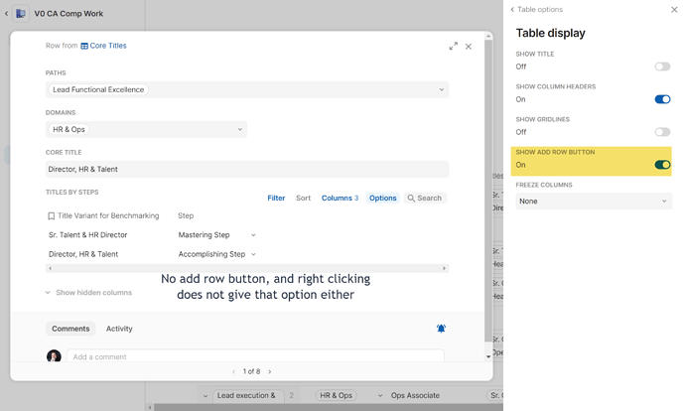
Task: Turn off Show Column Headers switch
Action: click(662, 99)
